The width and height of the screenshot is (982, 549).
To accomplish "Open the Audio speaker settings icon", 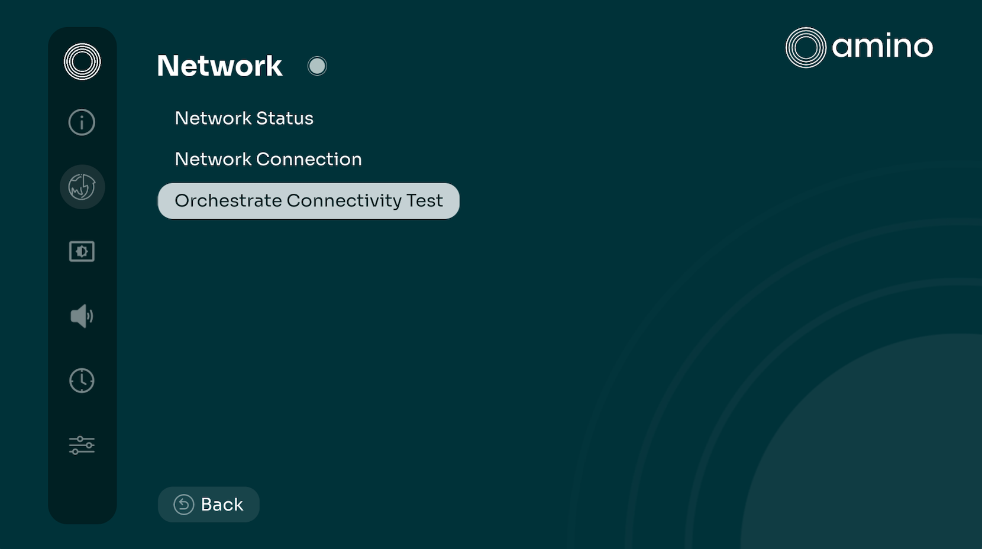I will tap(82, 316).
